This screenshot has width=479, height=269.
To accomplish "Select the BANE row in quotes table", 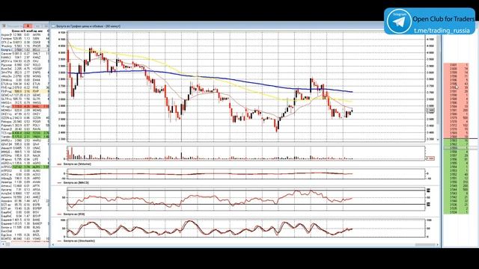I will tap(25, 220).
